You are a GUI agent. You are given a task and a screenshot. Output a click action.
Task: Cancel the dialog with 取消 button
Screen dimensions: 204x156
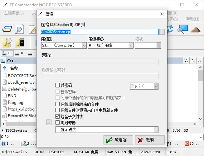(x=150, y=140)
